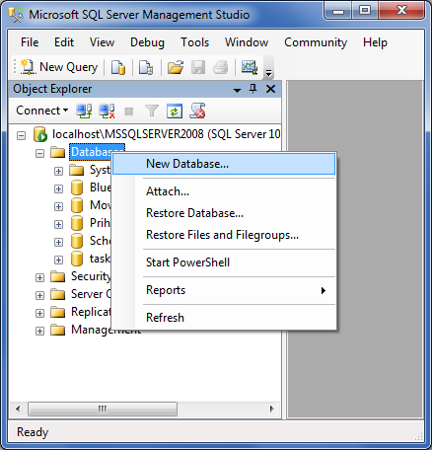Close the Object Explorer panel
The image size is (432, 450).
(x=270, y=89)
